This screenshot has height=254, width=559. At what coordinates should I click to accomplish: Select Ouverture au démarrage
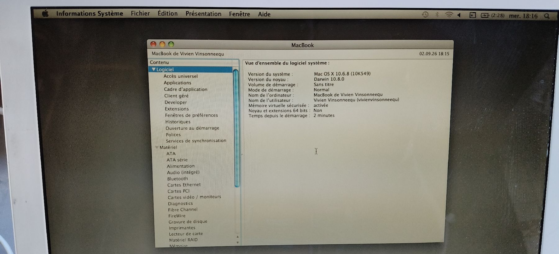[x=193, y=128]
